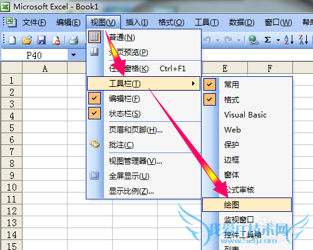The width and height of the screenshot is (313, 250).
Task: Select row 1 header
Action: point(11,80)
